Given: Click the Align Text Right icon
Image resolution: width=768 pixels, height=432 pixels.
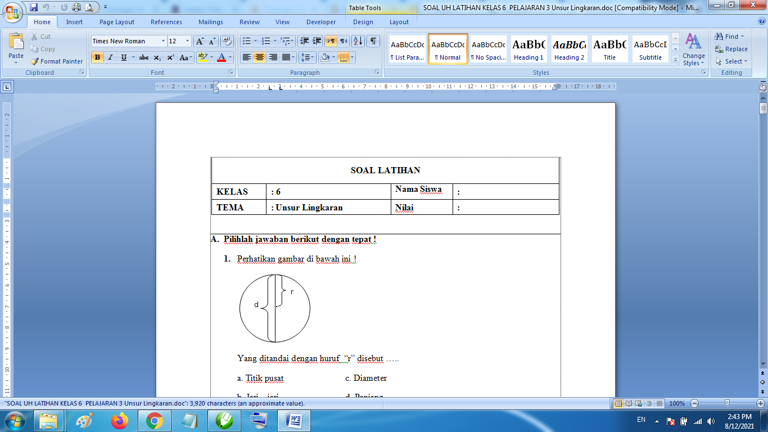Looking at the screenshot, I should tap(273, 57).
